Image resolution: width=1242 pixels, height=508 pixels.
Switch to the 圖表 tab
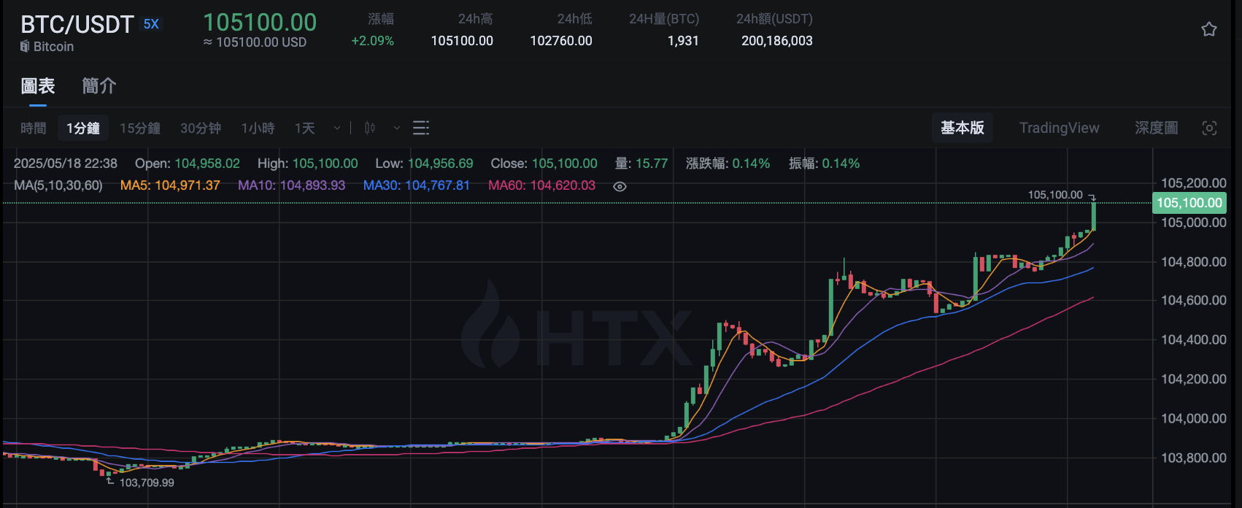pyautogui.click(x=38, y=86)
